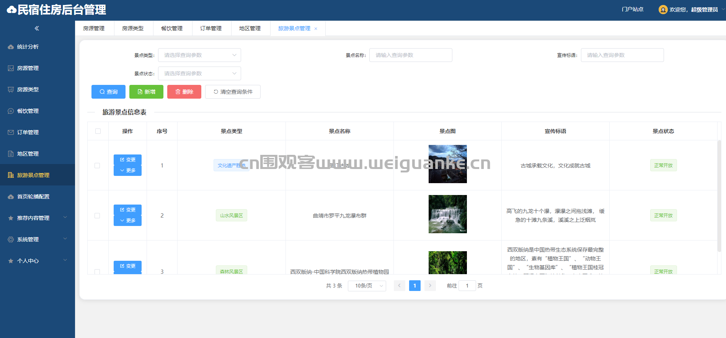Open the forest thumbnail in row 3

pyautogui.click(x=448, y=263)
